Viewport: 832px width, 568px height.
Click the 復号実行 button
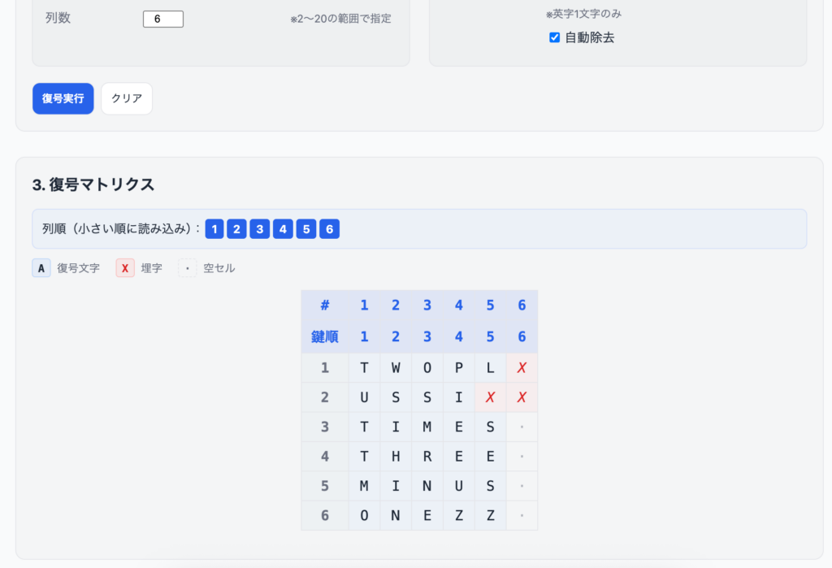pos(63,98)
